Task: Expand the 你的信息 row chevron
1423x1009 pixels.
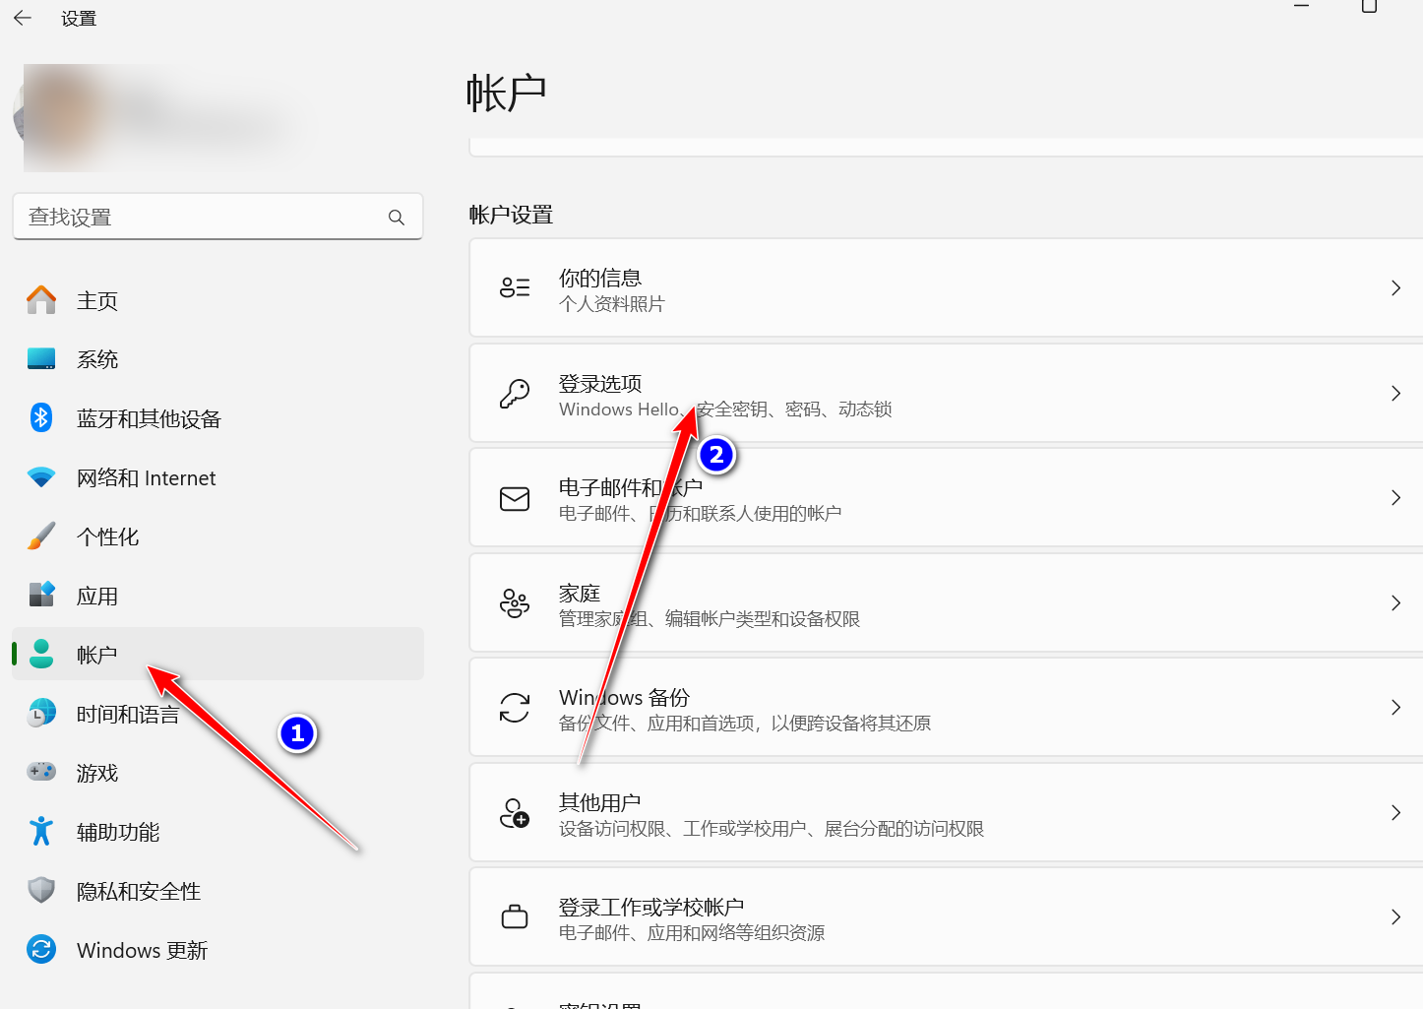Action: click(1395, 287)
